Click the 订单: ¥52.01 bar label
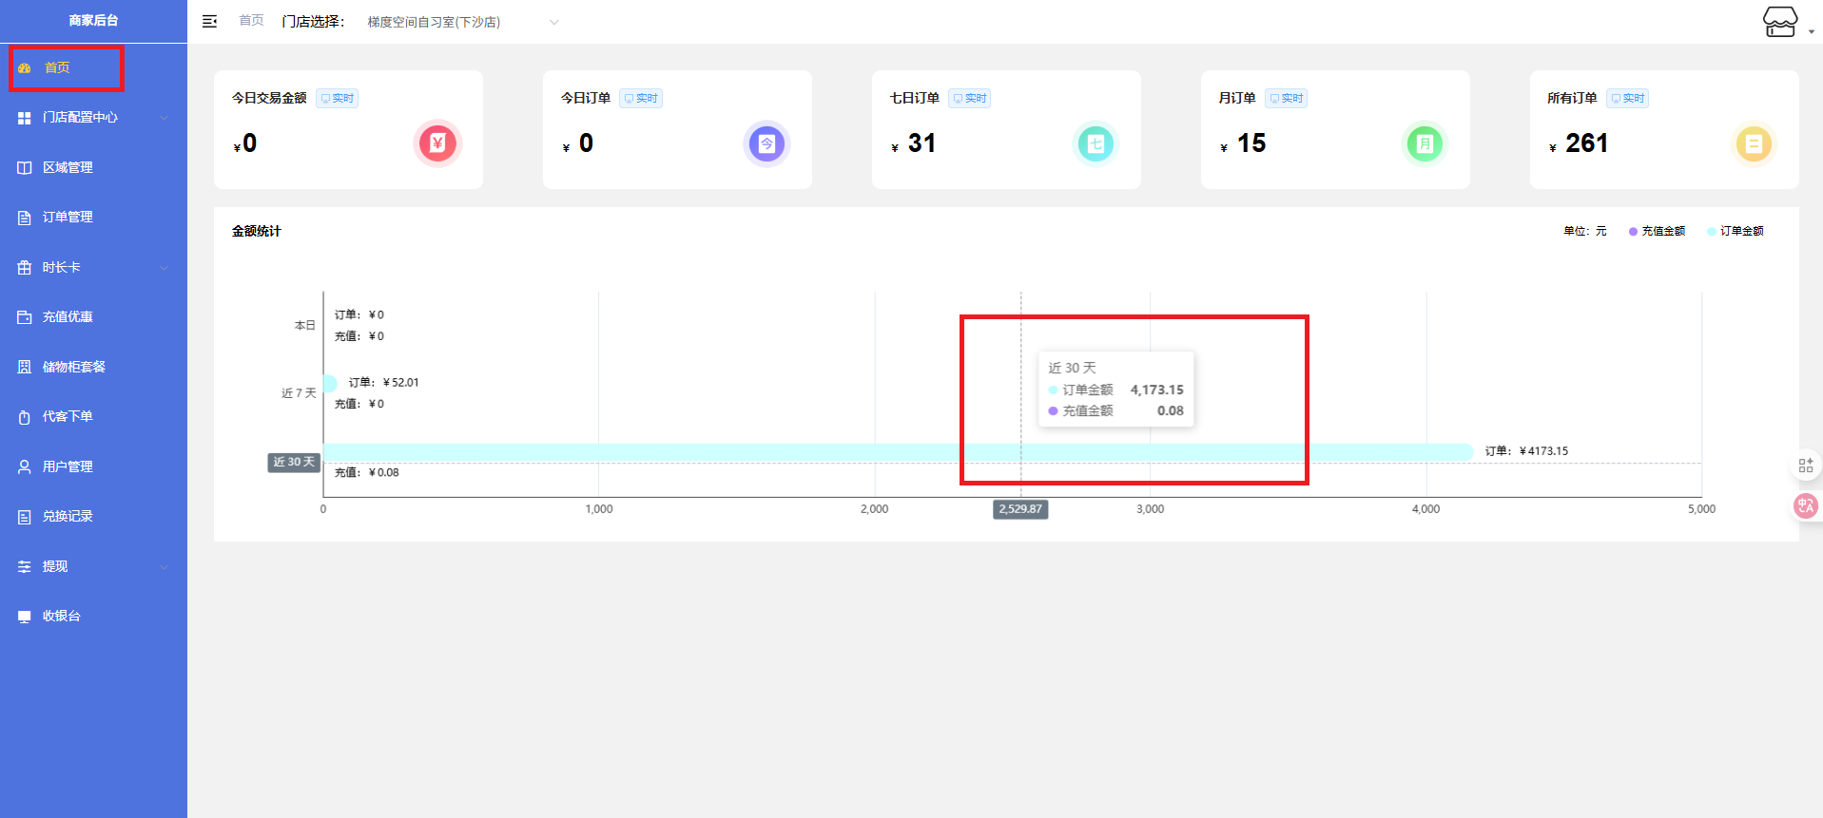 point(383,383)
